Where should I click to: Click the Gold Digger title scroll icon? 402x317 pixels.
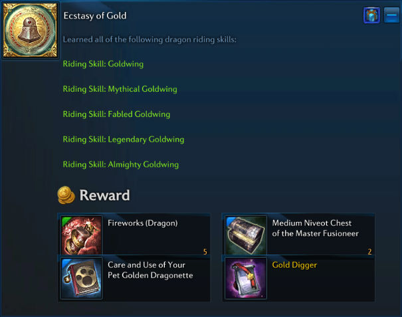click(246, 278)
